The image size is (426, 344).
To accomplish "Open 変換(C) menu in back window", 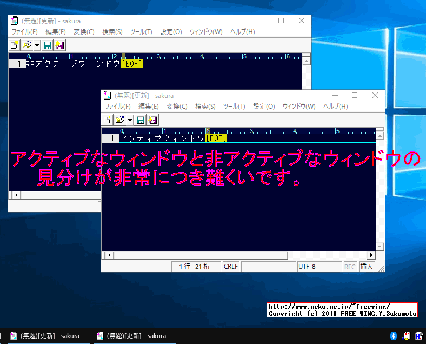I will [84, 31].
